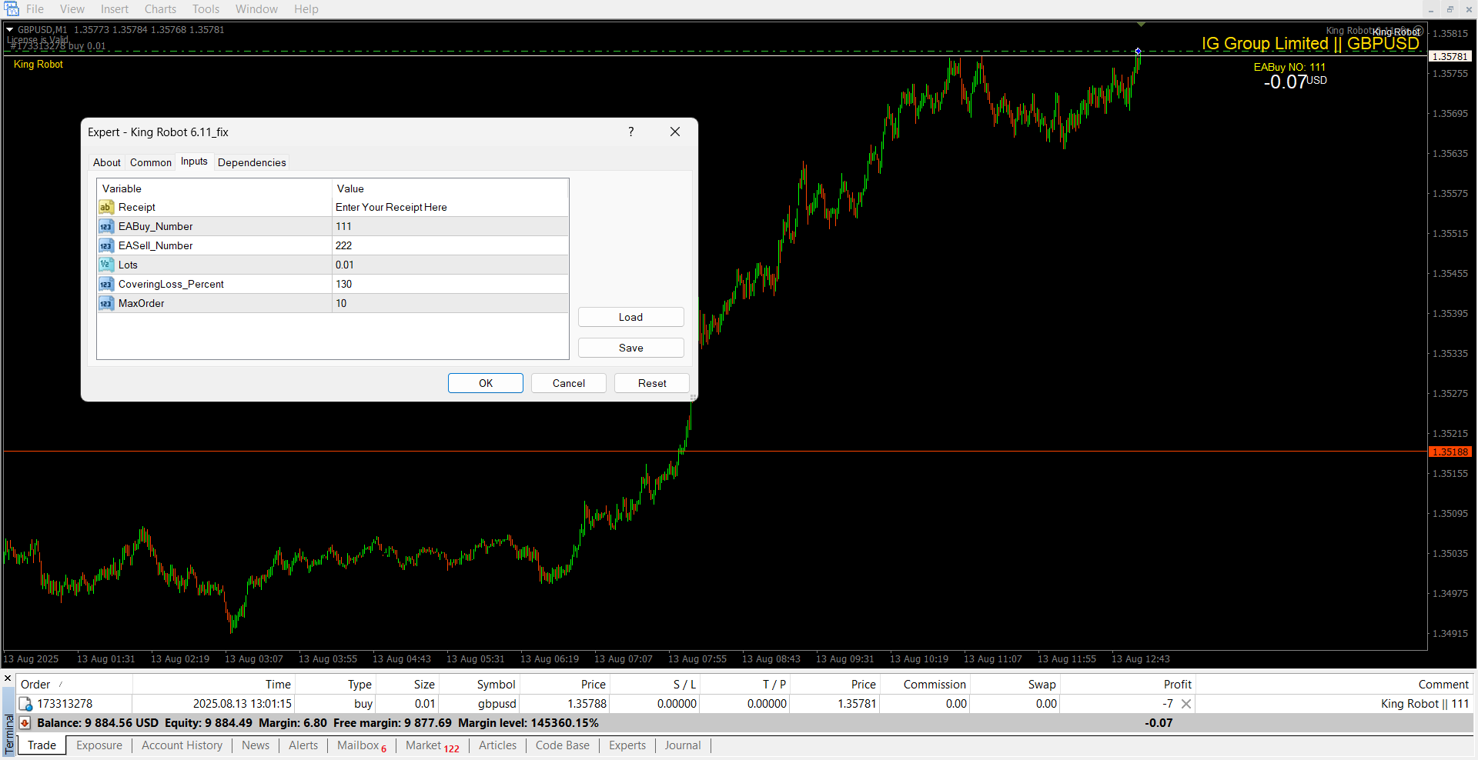Click the Order column sort header
The image size is (1478, 760).
36,685
